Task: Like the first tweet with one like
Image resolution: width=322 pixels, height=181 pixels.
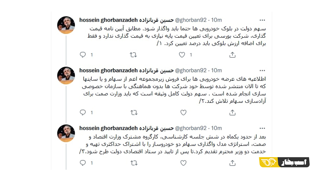Action: [x=182, y=55]
